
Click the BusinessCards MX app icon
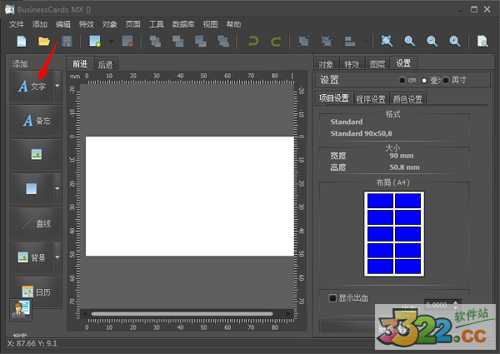[9, 9]
